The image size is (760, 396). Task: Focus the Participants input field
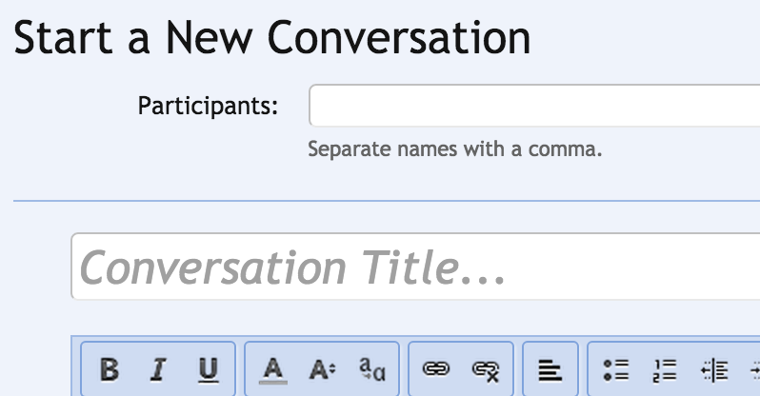533,106
